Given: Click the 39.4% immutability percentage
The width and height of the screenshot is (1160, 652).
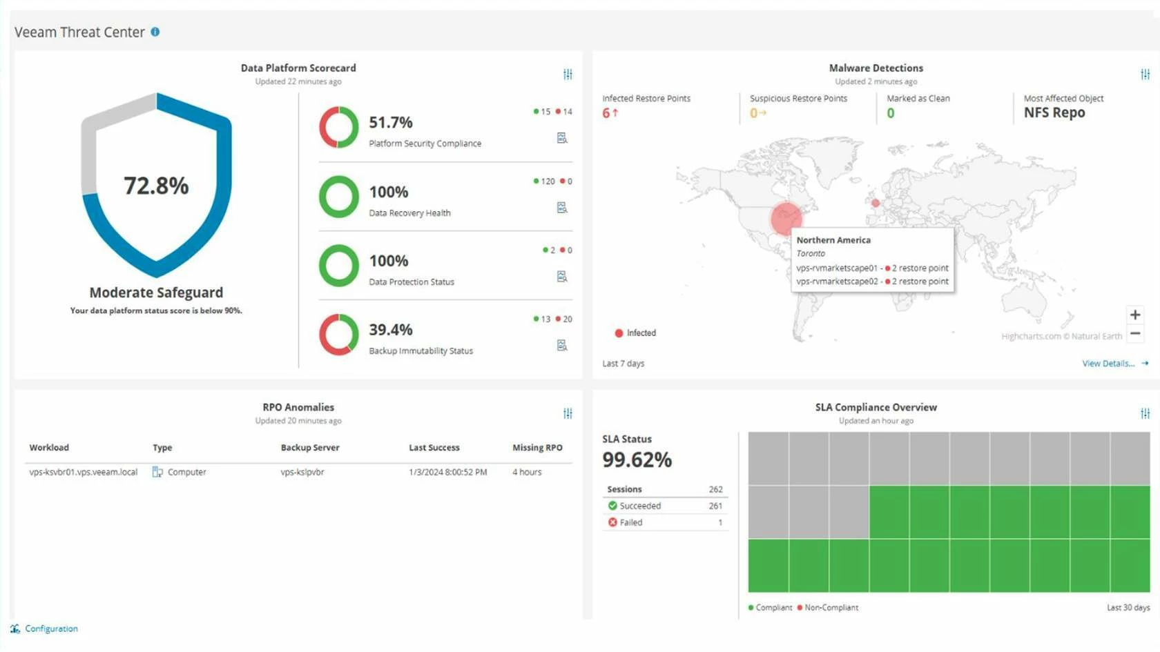Looking at the screenshot, I should tap(391, 330).
